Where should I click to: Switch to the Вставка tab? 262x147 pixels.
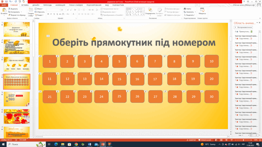(25, 5)
